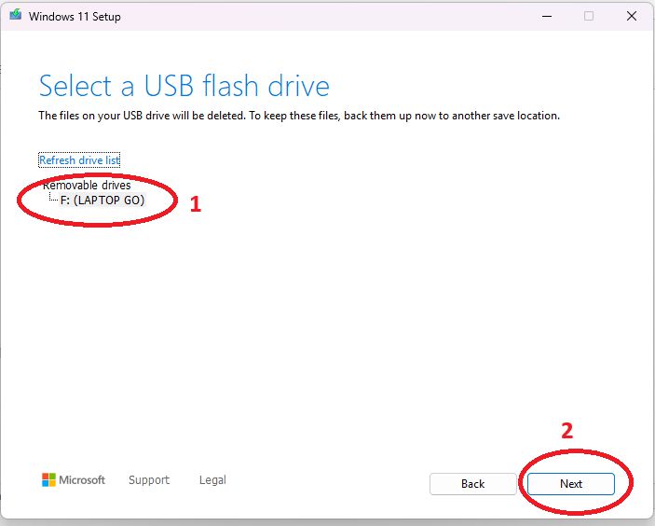Image resolution: width=655 pixels, height=526 pixels.
Task: Open the Legal link
Action: 212,480
